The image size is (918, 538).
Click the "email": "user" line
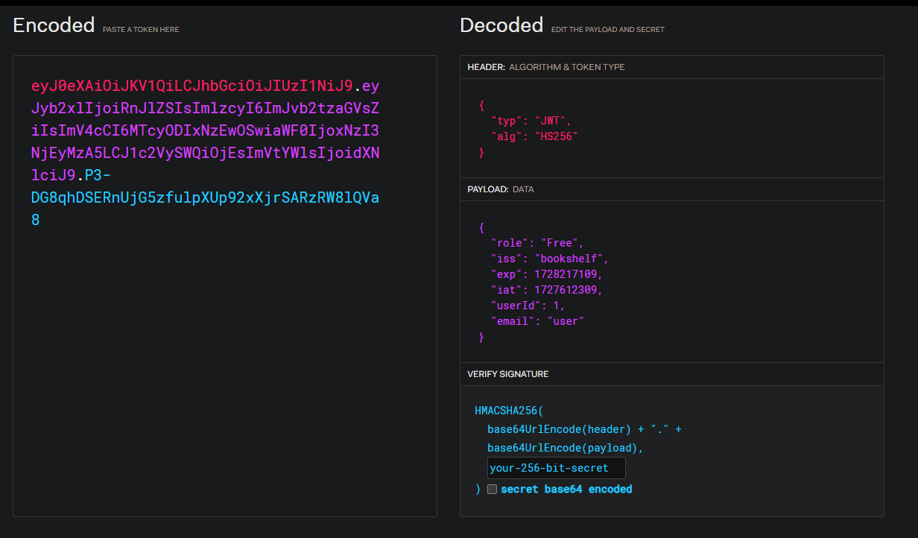(x=537, y=321)
